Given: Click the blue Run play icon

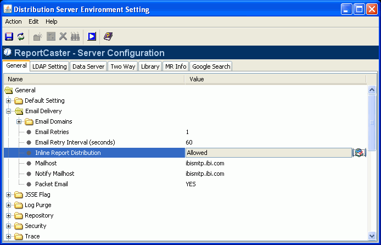Looking at the screenshot, I should [x=92, y=37].
